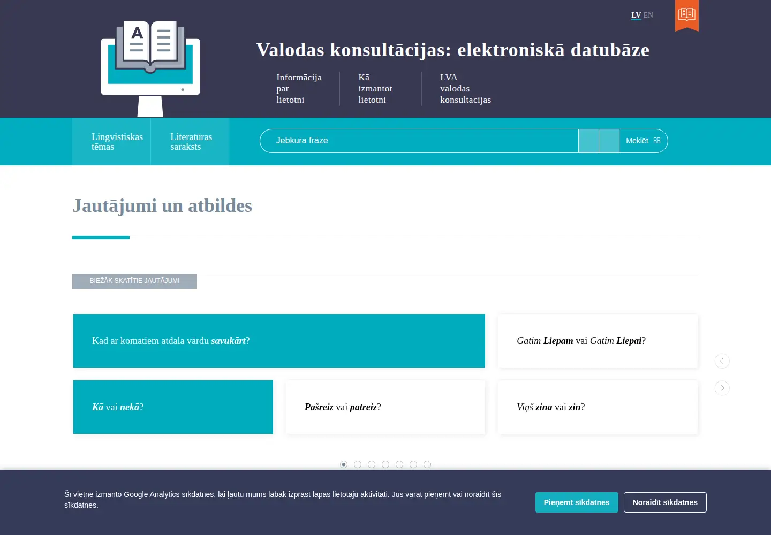The width and height of the screenshot is (771, 535).
Task: Click the site title Valodas konsultācijas: elektroniskā datubāze
Action: [x=452, y=50]
